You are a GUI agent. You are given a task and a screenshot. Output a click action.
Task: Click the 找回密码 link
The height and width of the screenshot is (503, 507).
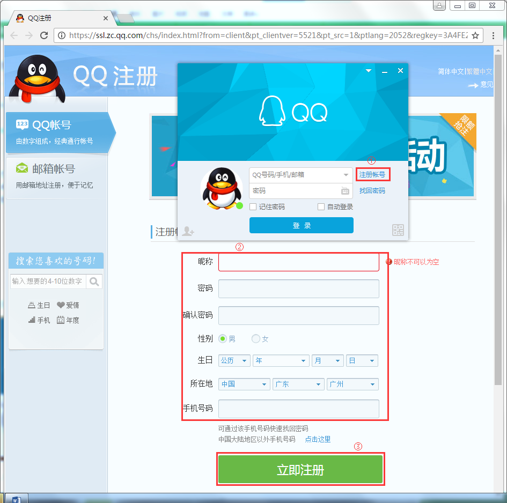(372, 191)
